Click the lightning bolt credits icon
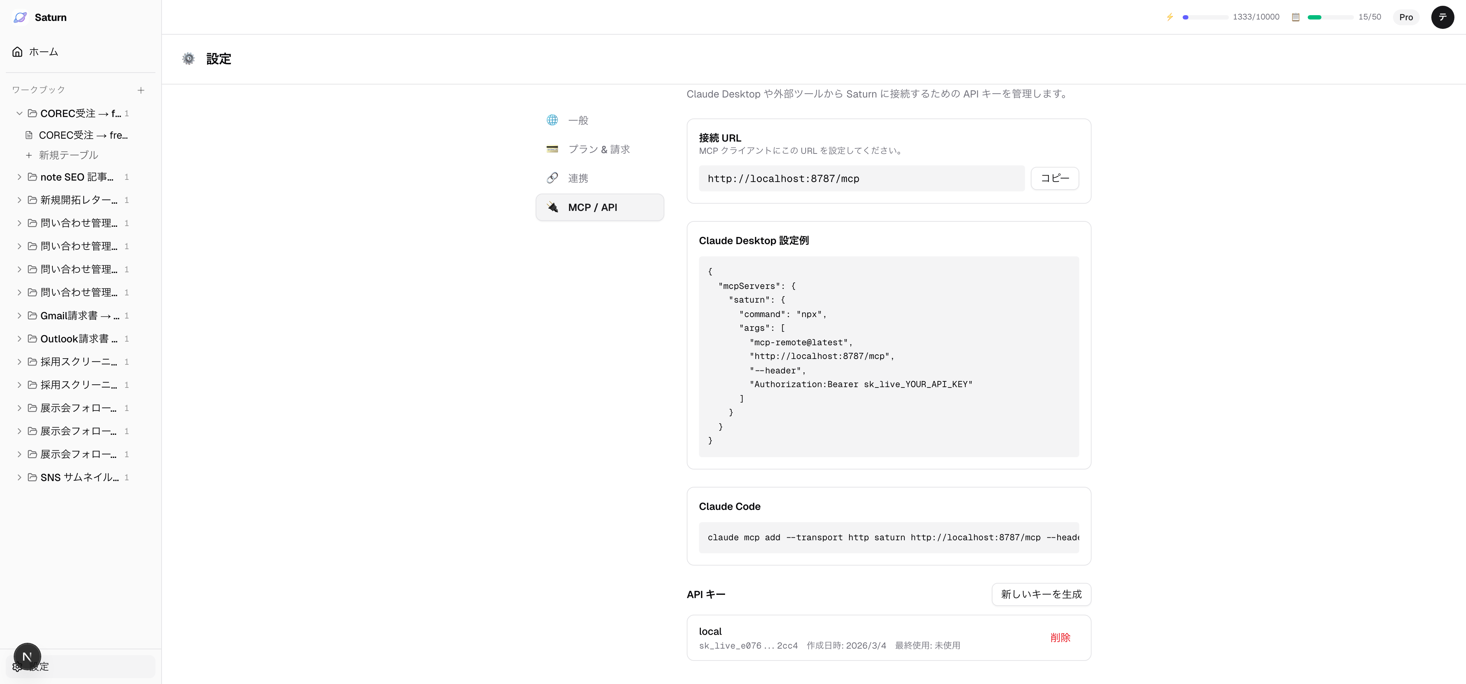This screenshot has width=1466, height=684. click(x=1170, y=17)
